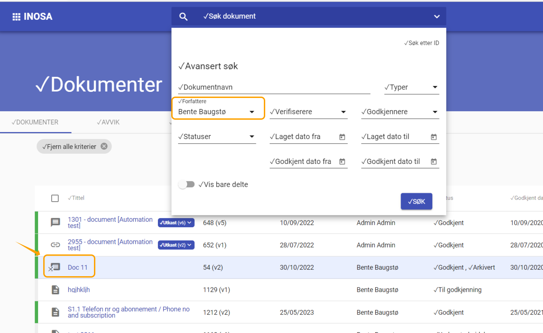The height and width of the screenshot is (333, 543).
Task: Click the Doc 11 row icon
Action: pyautogui.click(x=54, y=267)
